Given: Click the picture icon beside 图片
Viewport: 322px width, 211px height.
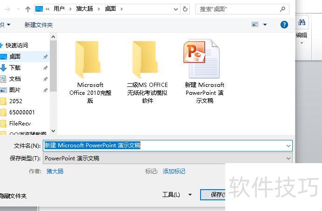Looking at the screenshot, I should [4, 90].
